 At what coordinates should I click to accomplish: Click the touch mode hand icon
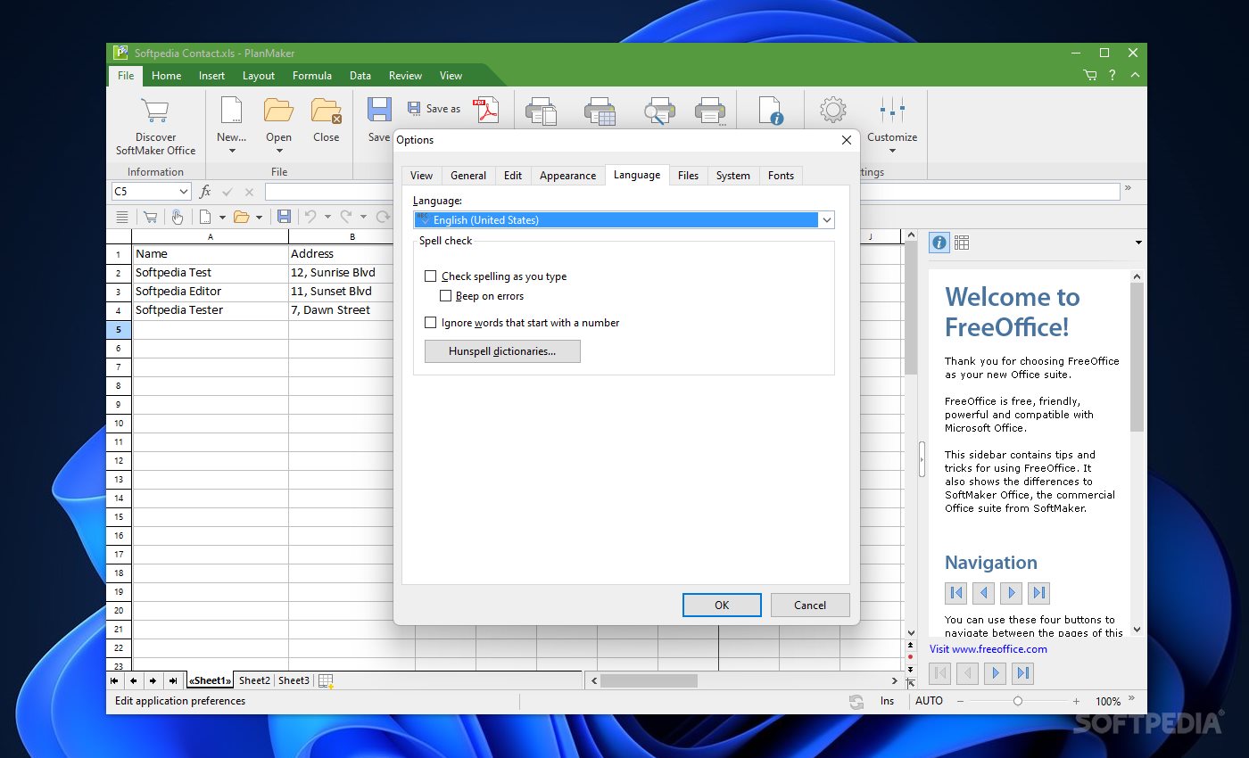(177, 217)
